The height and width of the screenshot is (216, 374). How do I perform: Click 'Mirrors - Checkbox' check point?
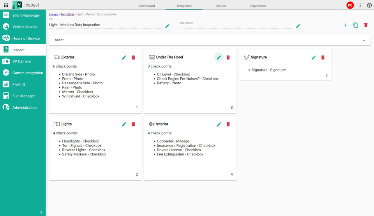78,92
